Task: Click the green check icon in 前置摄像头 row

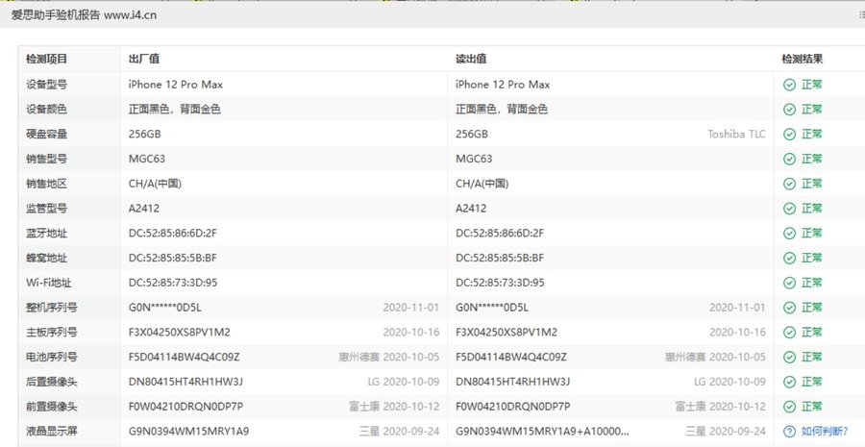Action: click(789, 407)
